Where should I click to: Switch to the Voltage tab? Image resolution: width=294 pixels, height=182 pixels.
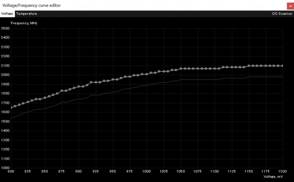(x=7, y=14)
